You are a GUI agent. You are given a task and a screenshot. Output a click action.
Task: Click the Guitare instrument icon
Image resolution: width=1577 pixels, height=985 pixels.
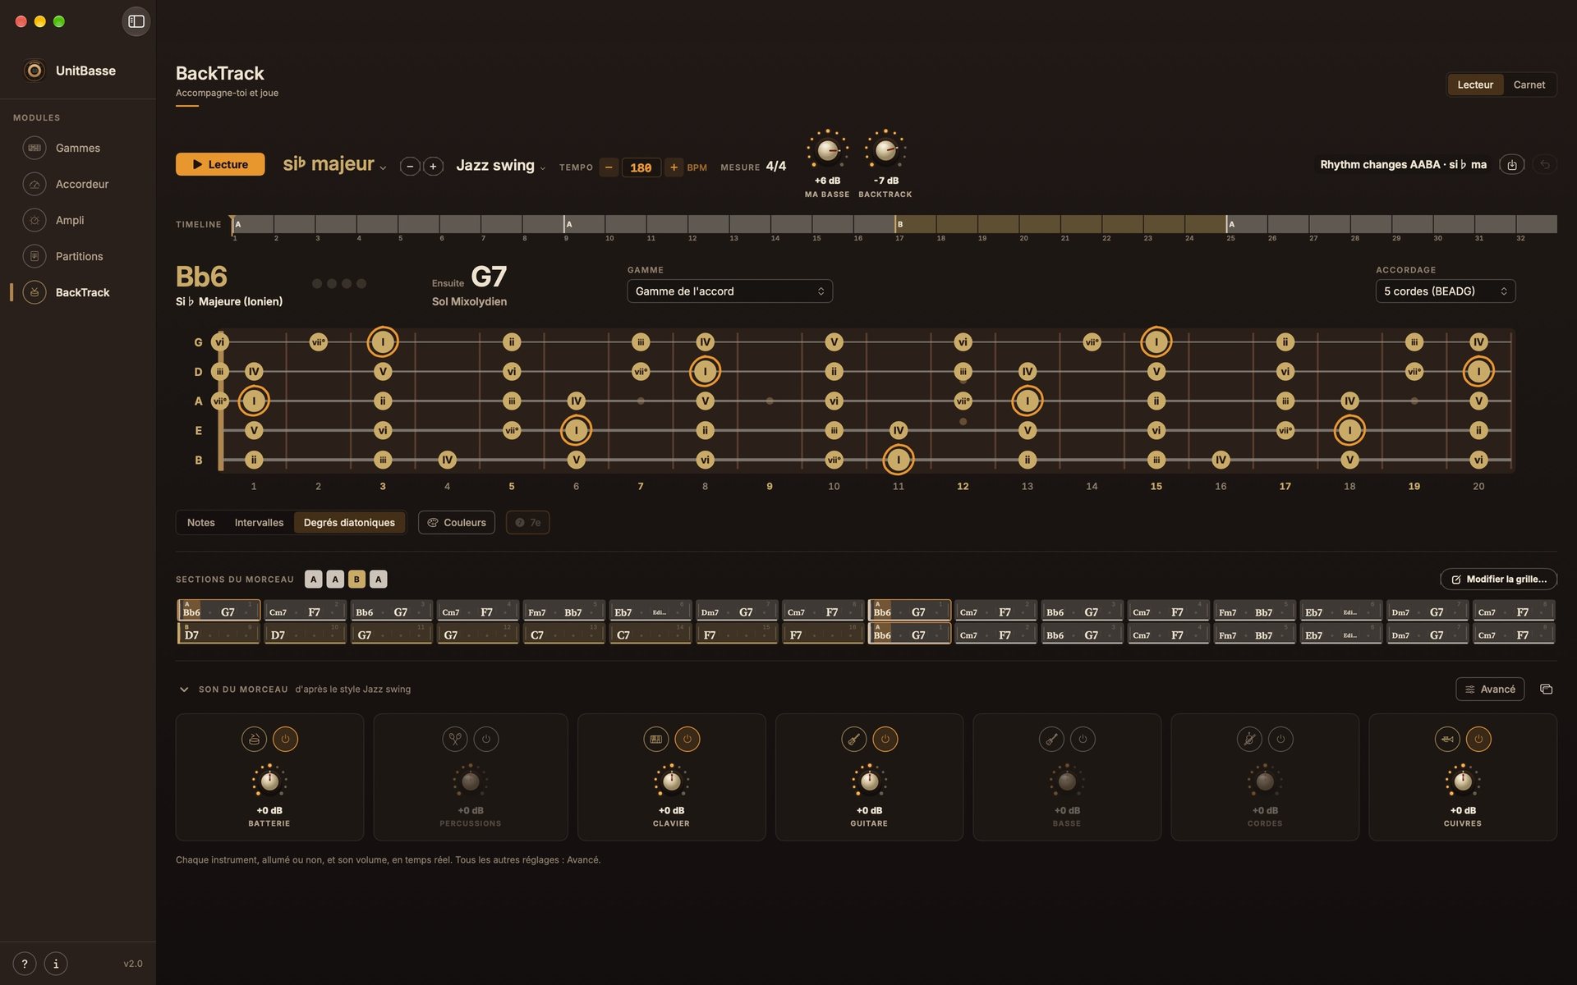pos(854,739)
